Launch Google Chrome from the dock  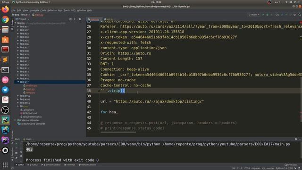point(5,19)
